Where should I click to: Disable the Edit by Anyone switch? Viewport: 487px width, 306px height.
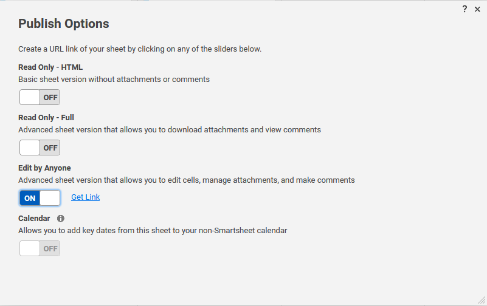pyautogui.click(x=40, y=198)
